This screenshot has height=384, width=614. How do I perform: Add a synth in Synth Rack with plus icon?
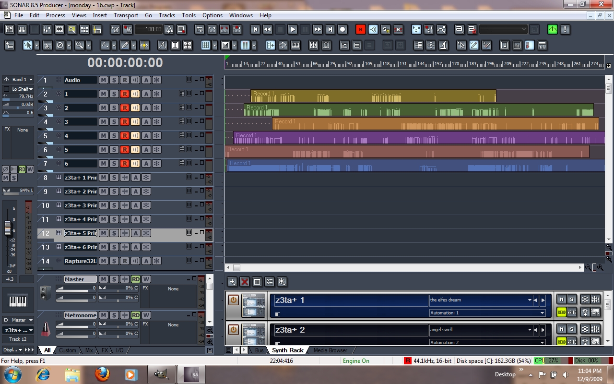point(232,282)
